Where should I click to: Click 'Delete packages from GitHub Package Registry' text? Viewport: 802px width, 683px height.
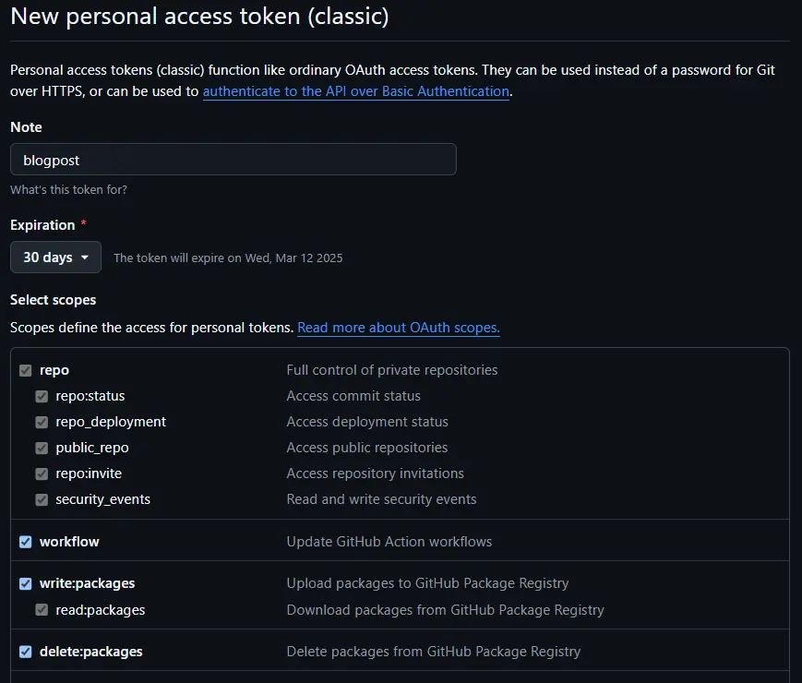433,652
